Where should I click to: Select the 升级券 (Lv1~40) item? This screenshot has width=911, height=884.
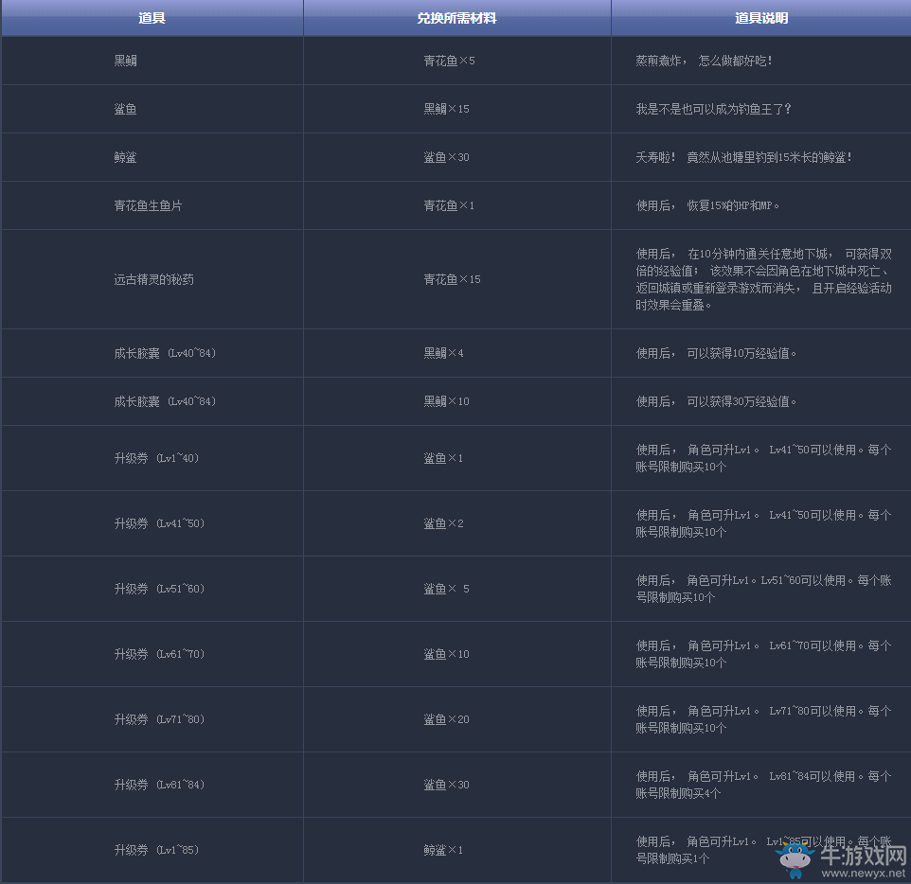pyautogui.click(x=156, y=458)
